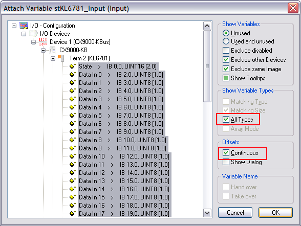Select the Data In 5 > IB 7.0 row
The width and height of the screenshot is (301, 226).
(x=121, y=116)
